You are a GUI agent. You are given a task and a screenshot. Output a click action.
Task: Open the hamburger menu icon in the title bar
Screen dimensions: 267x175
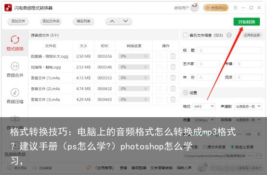point(235,8)
